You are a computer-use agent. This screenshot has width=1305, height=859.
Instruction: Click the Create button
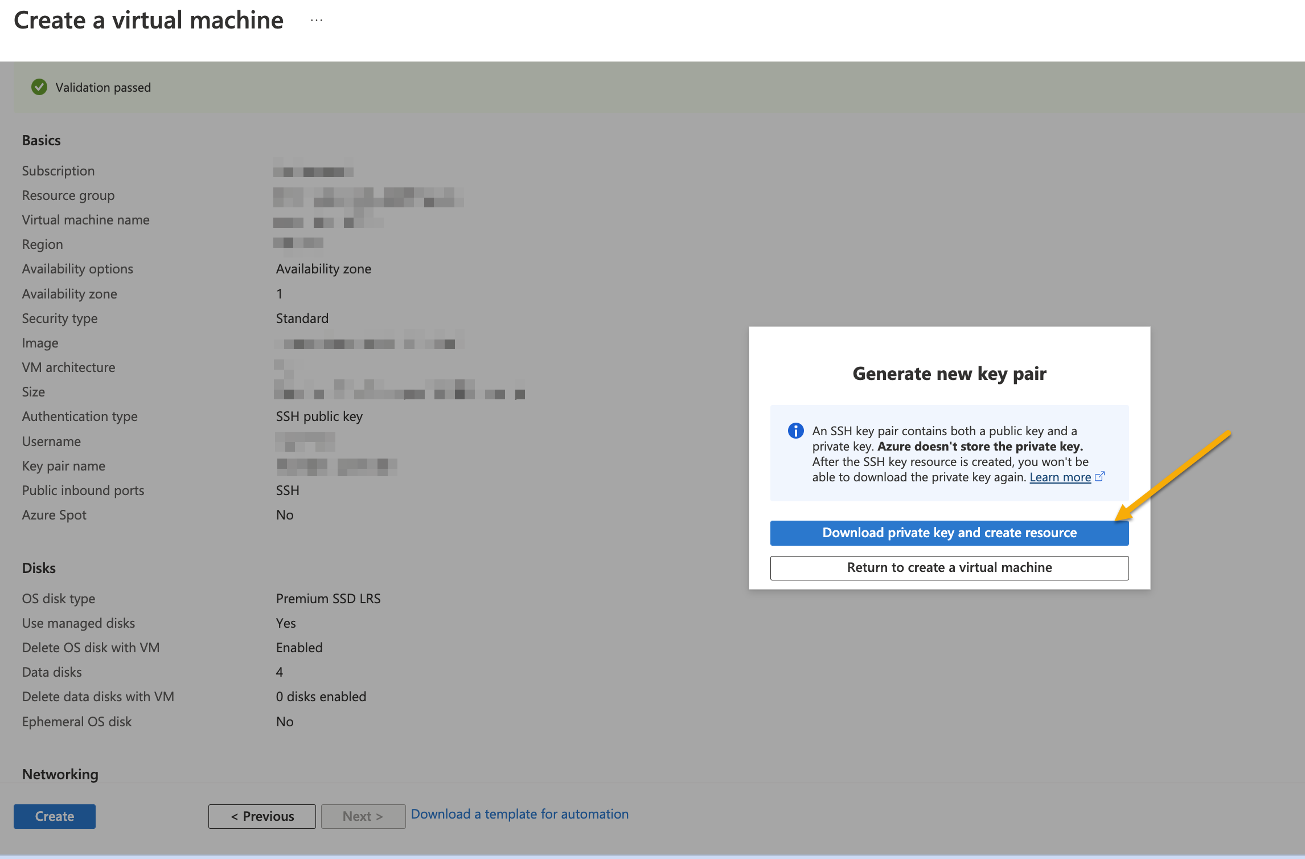click(x=55, y=816)
